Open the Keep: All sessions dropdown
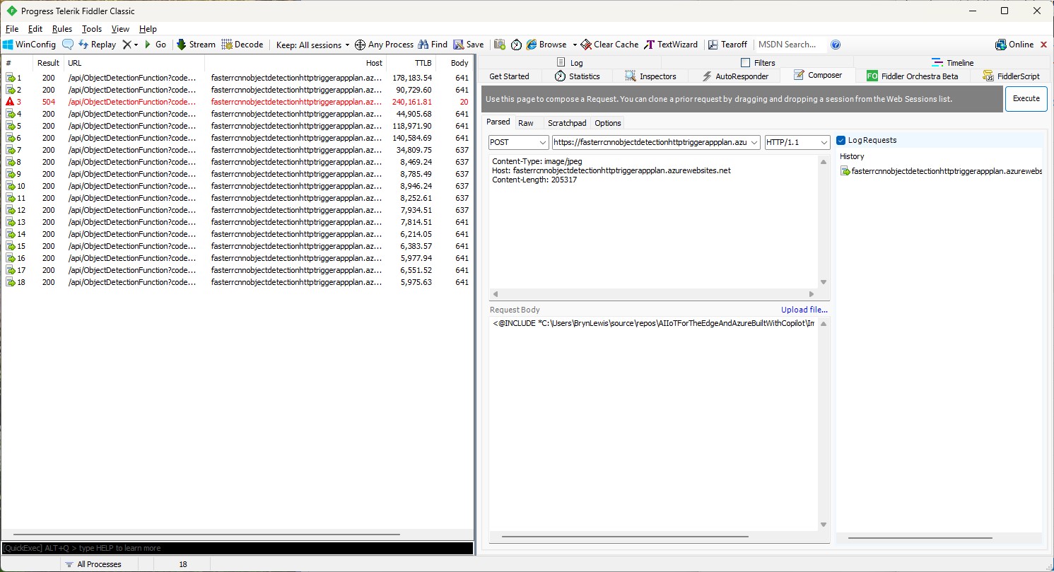The width and height of the screenshot is (1054, 572). tap(312, 45)
